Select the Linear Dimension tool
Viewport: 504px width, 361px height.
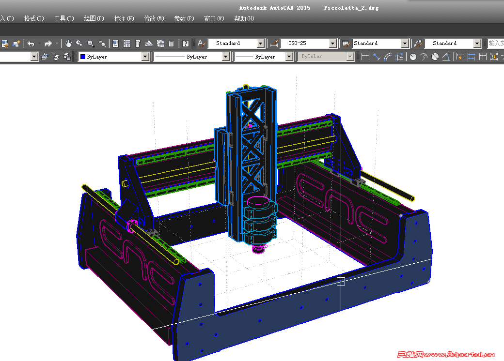365,56
